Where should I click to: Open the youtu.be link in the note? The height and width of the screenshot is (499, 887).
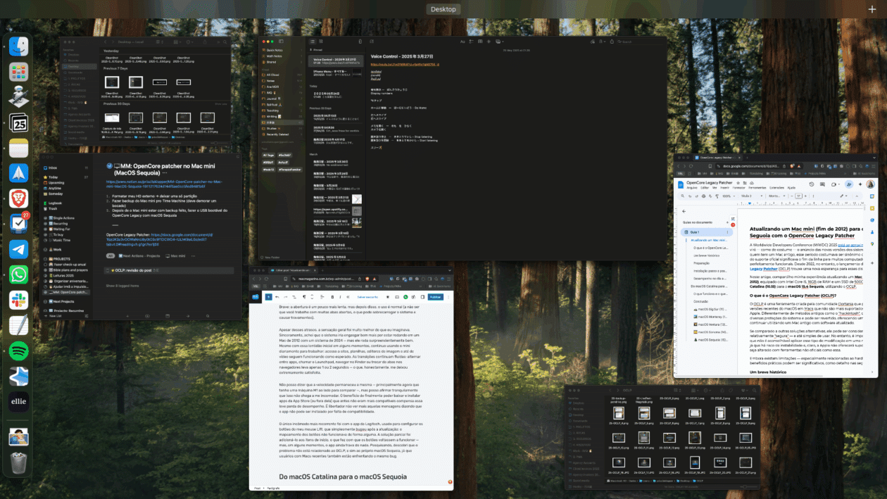[x=405, y=65]
